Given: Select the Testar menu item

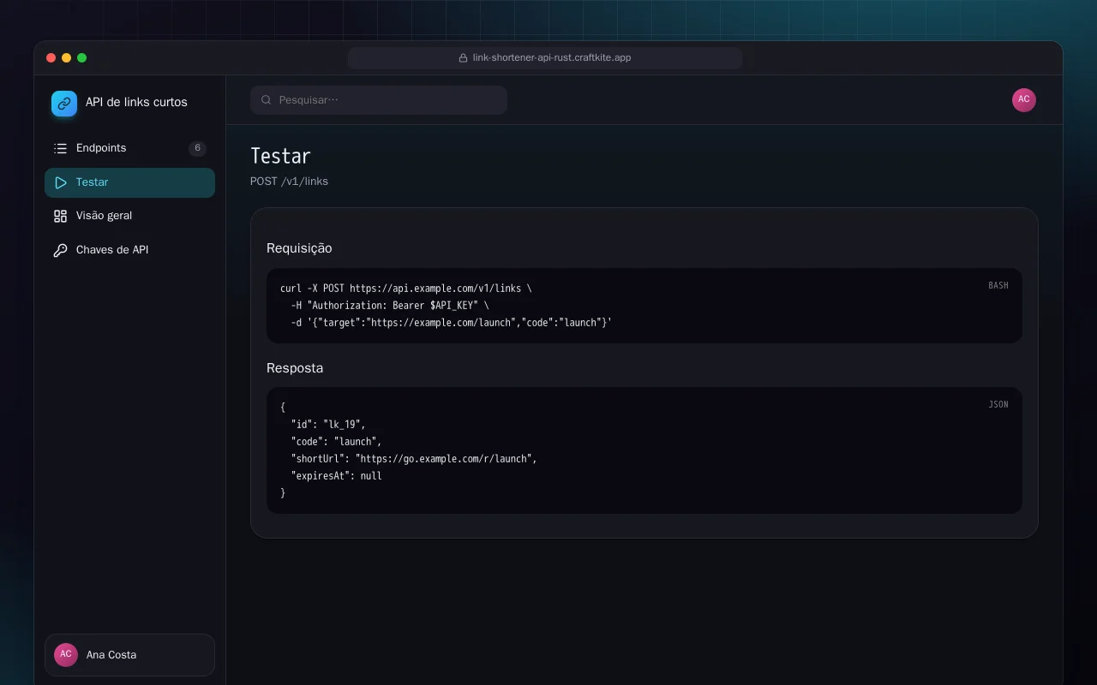Looking at the screenshot, I should (129, 182).
